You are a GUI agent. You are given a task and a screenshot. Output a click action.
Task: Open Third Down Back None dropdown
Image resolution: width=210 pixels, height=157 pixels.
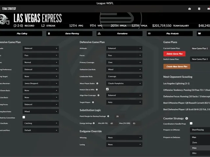coord(41,91)
